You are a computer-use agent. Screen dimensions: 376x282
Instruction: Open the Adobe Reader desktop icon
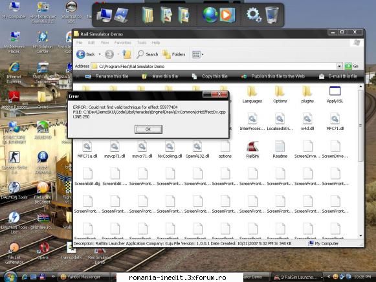[14, 100]
